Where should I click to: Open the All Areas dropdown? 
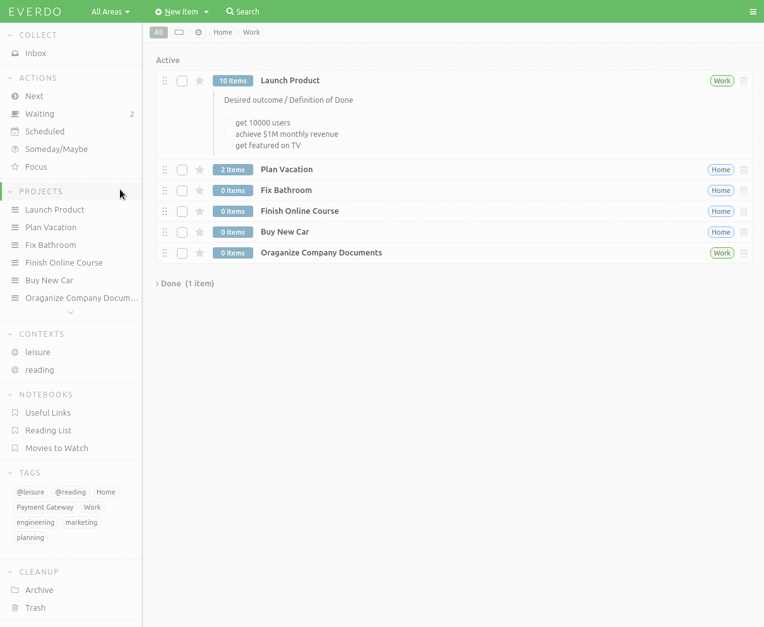click(x=110, y=11)
